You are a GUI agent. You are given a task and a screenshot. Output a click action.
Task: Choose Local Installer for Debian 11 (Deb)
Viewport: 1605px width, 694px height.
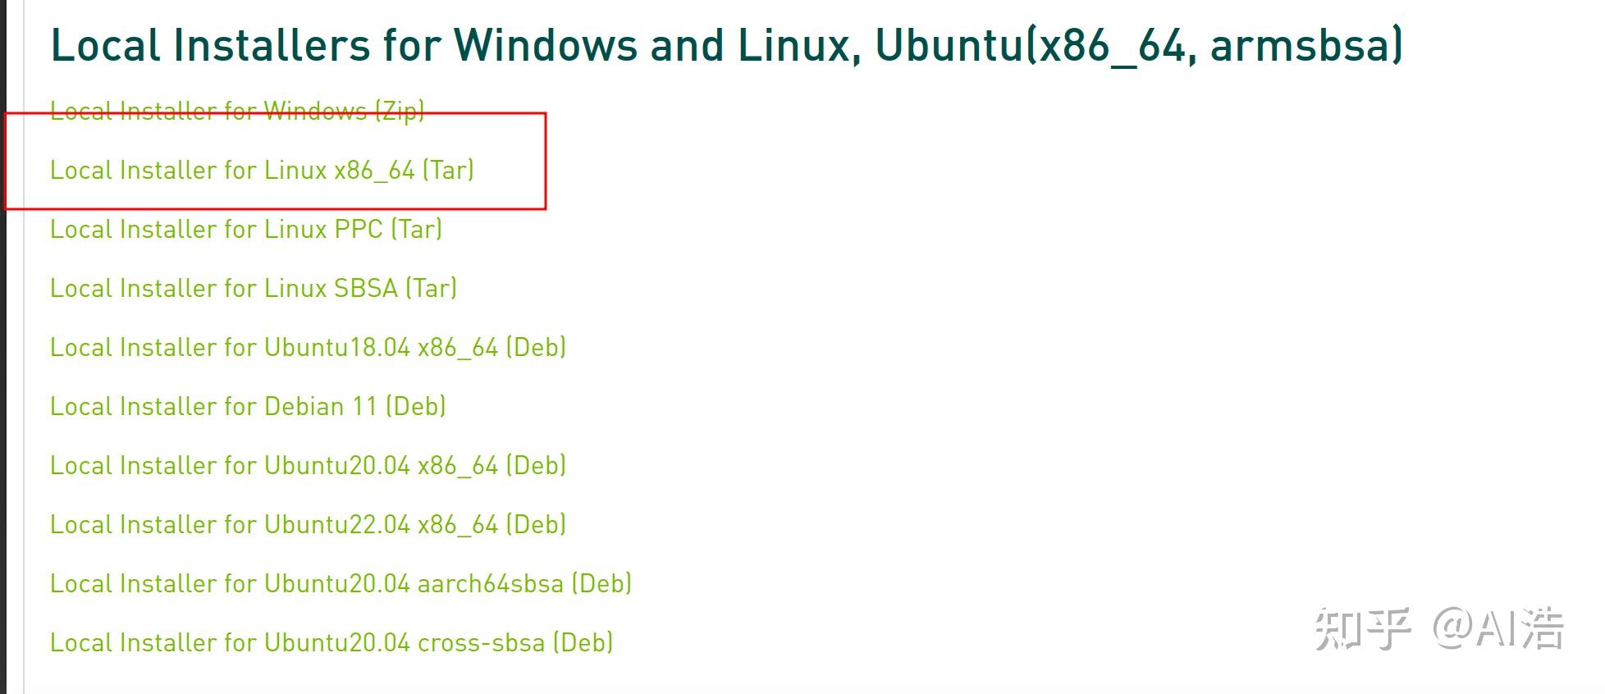click(x=248, y=406)
